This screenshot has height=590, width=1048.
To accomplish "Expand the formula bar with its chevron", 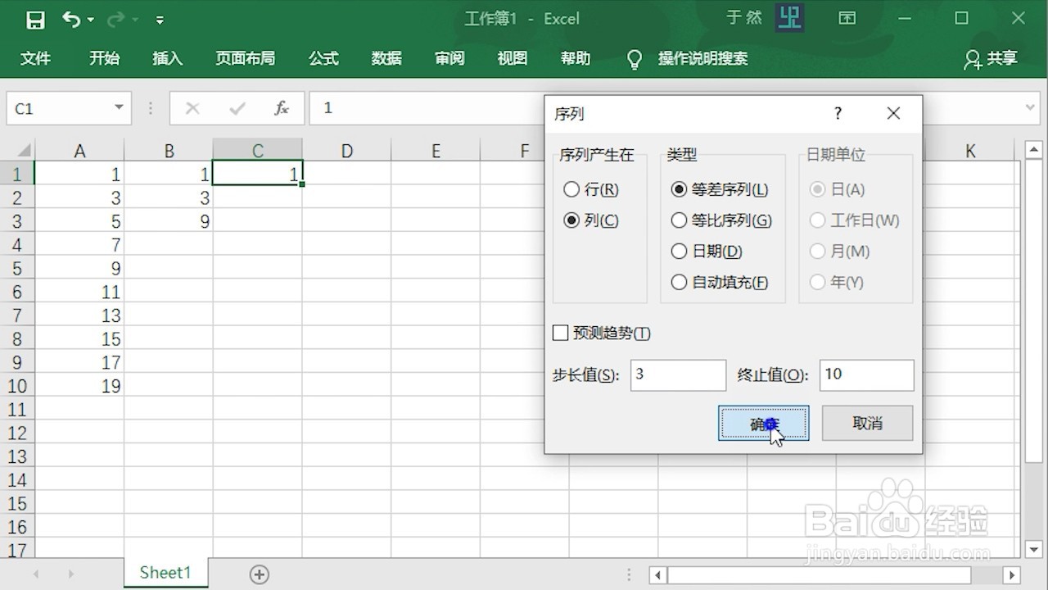I will pyautogui.click(x=1028, y=107).
